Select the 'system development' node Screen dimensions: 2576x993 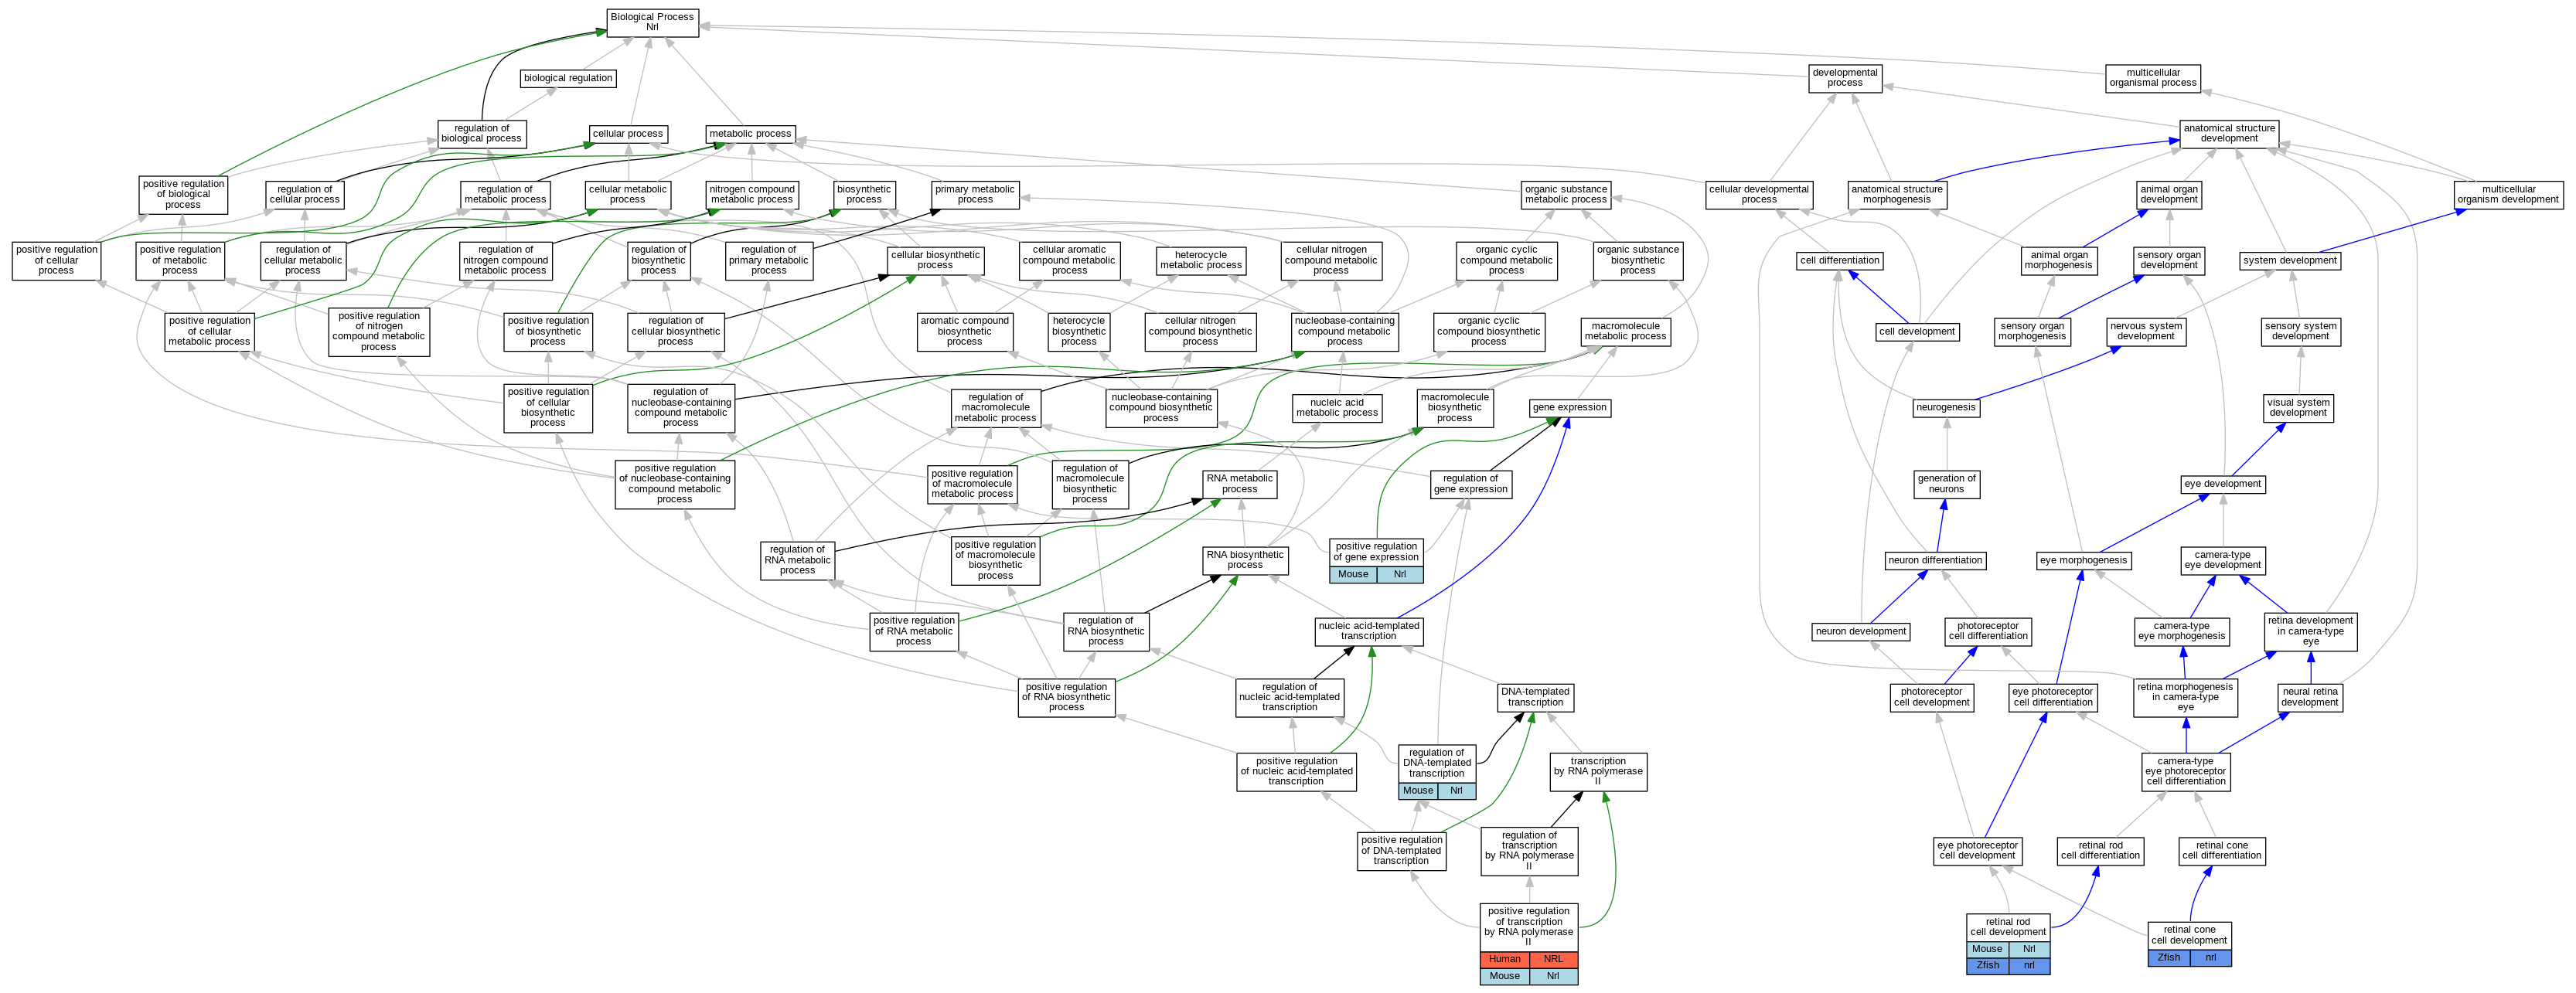(2289, 261)
